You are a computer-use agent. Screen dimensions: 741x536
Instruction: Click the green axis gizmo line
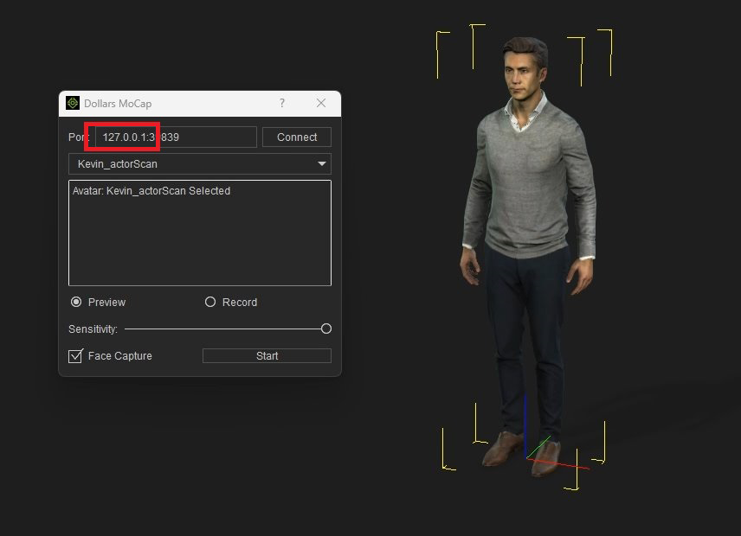click(x=540, y=447)
